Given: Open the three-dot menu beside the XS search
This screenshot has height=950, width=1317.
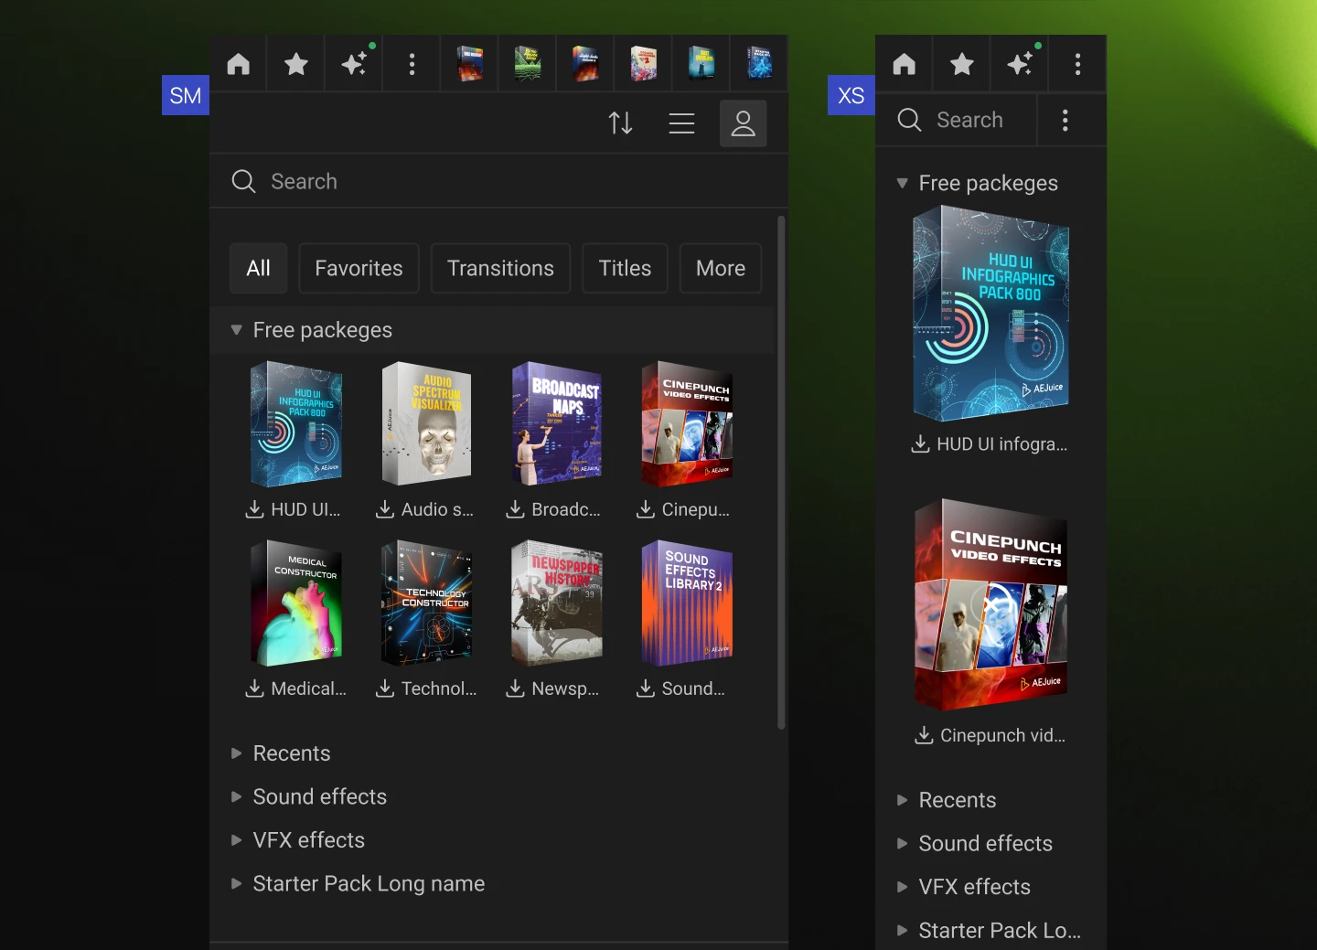Looking at the screenshot, I should 1065,120.
